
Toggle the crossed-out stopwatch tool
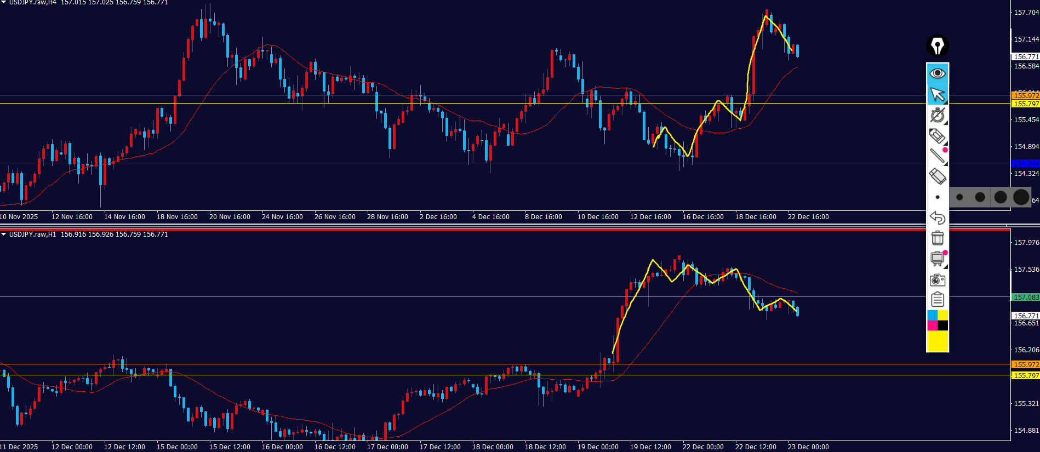click(x=937, y=115)
